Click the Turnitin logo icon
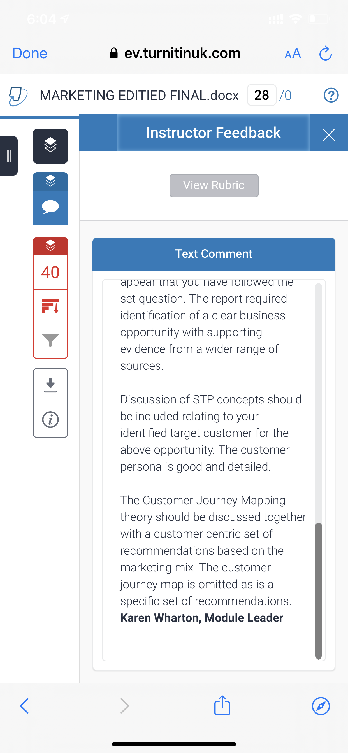This screenshot has width=348, height=753. (18, 96)
